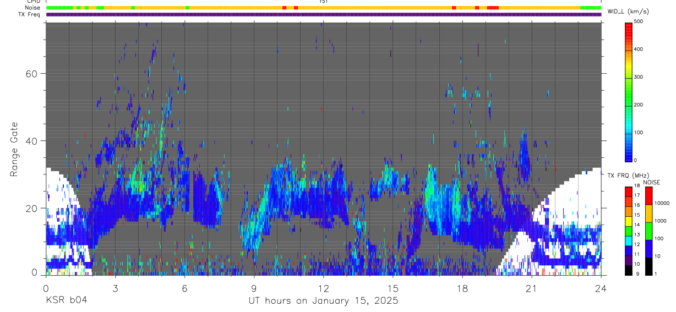
Task: Click the 'Range Gate' y-axis label
Action: point(14,150)
